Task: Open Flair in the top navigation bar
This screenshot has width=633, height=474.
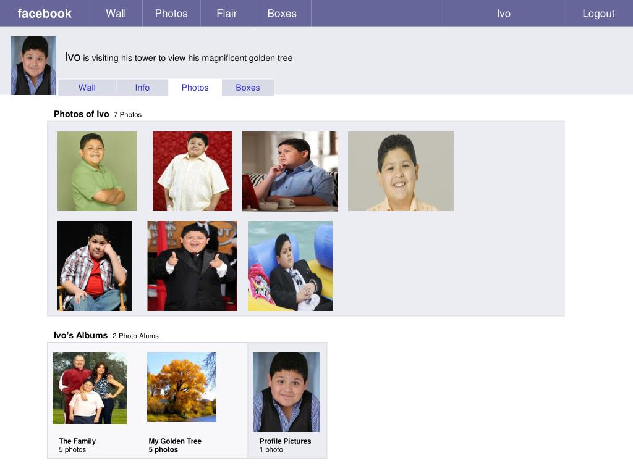Action: tap(226, 14)
